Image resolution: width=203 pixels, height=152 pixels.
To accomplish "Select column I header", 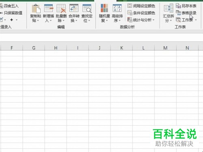I will tap(78, 48).
